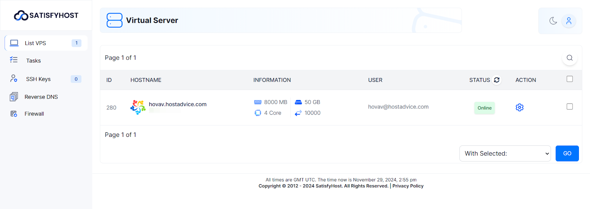This screenshot has width=590, height=209.
Task: Click the hovav@hostadvice.com user cell
Action: [x=398, y=107]
